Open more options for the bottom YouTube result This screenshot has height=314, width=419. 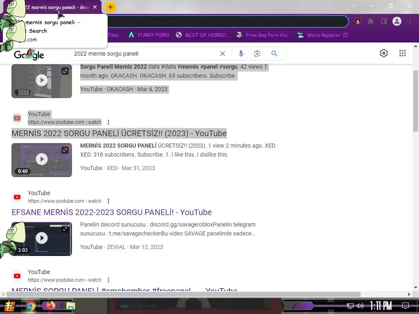108,280
